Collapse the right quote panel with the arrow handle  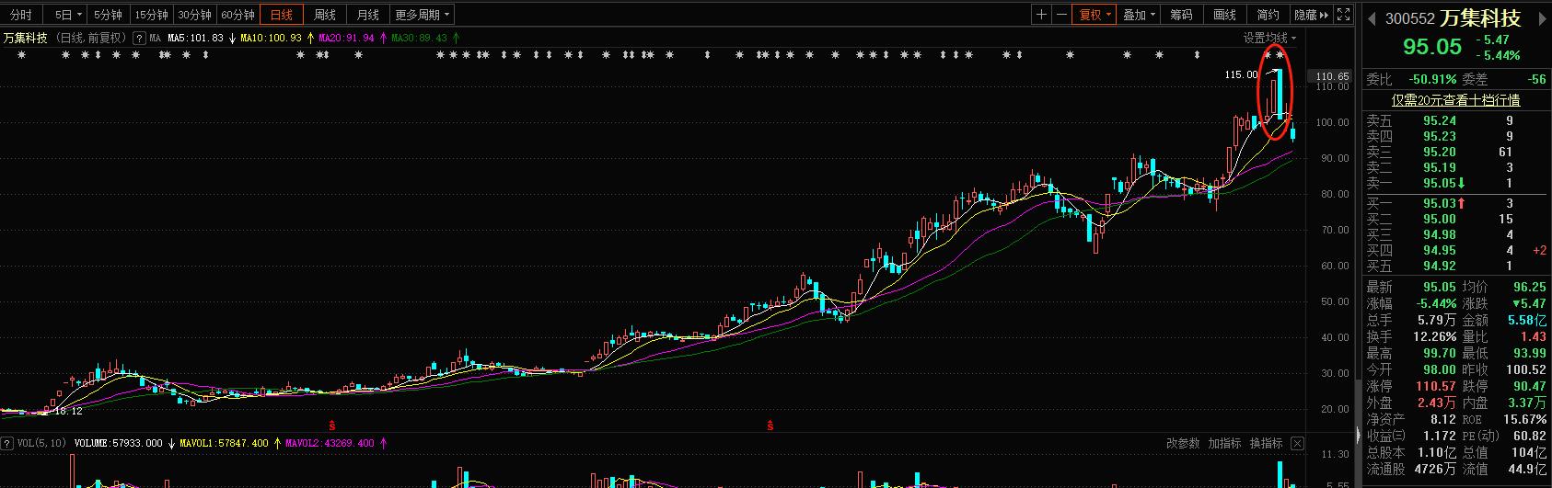click(x=1358, y=434)
